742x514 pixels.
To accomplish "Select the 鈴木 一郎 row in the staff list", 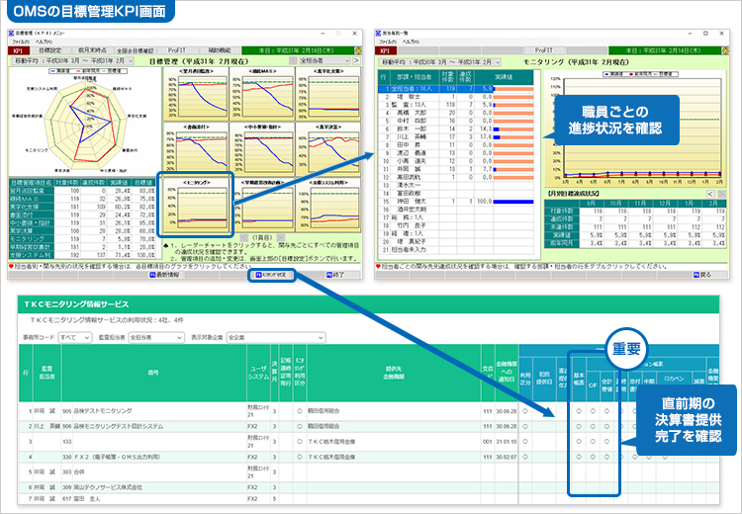I will (x=456, y=128).
